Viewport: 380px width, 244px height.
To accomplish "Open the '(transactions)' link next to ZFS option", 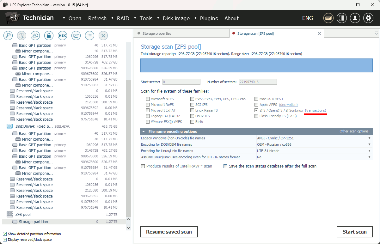I will tap(316, 110).
